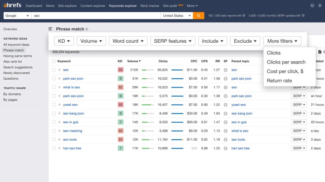This screenshot has height=182, width=325.
Task: Open the Exclude filter dropdown
Action: coord(245,41)
